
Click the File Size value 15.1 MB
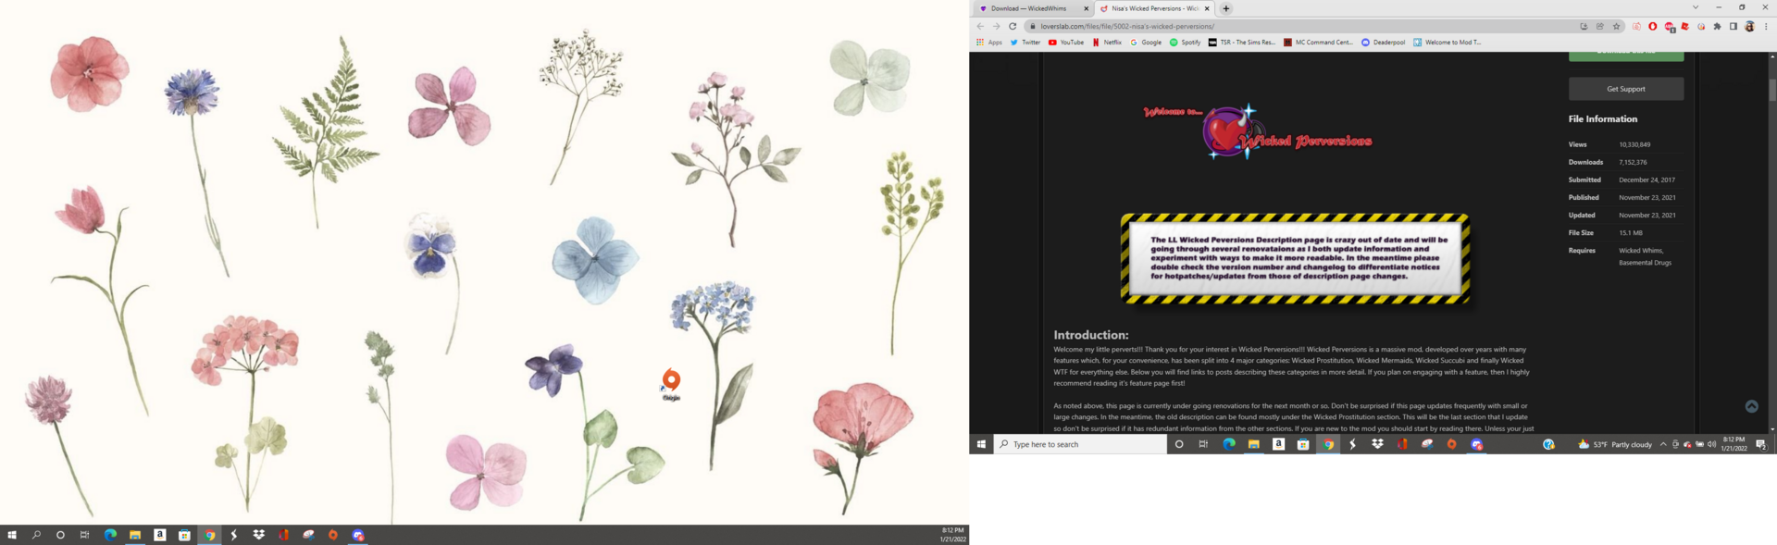click(x=1630, y=233)
